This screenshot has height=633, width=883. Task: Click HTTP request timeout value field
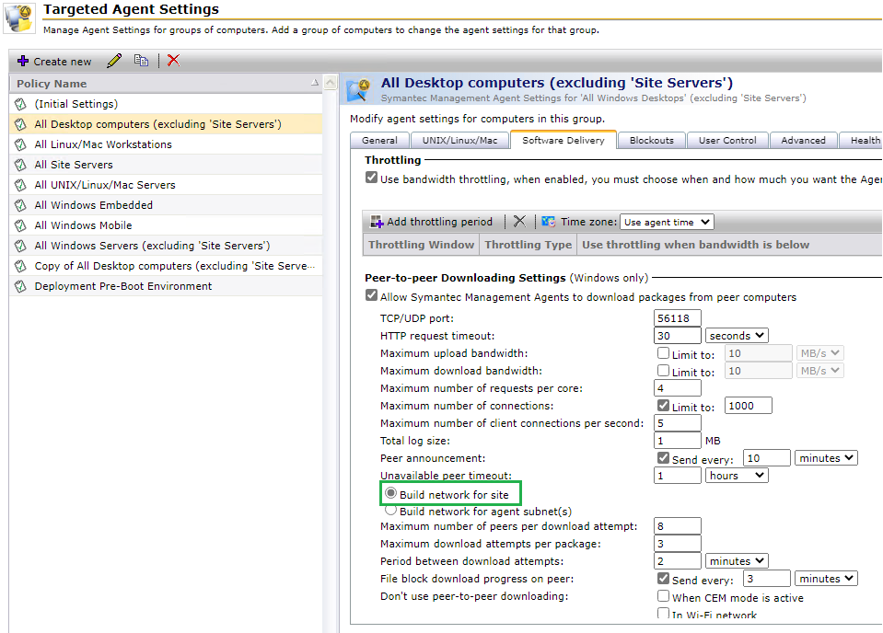tap(678, 336)
